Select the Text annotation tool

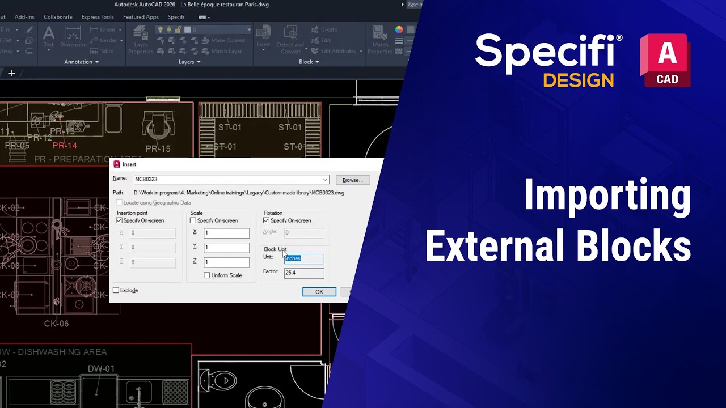[x=49, y=37]
